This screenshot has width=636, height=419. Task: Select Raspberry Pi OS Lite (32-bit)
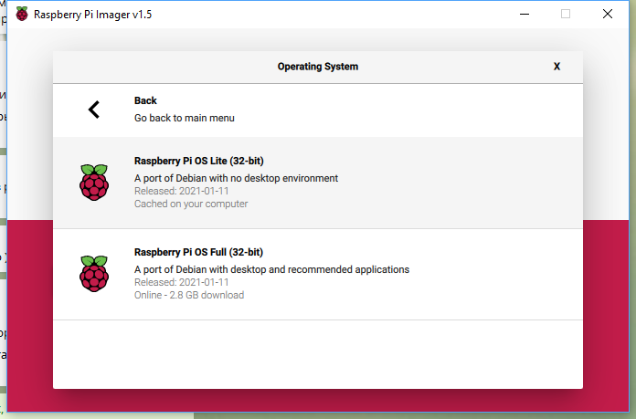click(318, 183)
